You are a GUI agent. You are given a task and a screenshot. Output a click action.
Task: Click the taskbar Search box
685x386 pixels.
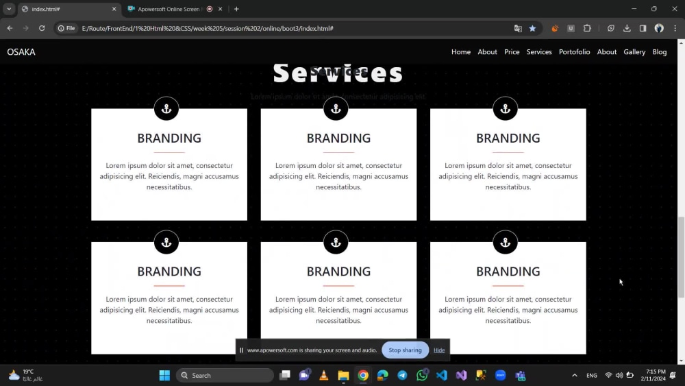pos(225,375)
